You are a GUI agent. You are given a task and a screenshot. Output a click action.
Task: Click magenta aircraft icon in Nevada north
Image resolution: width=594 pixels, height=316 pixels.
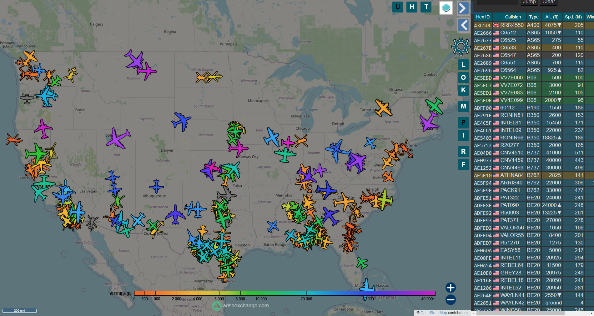click(x=43, y=128)
